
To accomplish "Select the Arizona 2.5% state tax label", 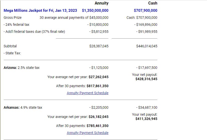I will click(x=22, y=68).
